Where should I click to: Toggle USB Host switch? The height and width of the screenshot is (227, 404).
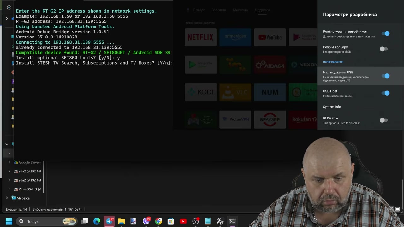[385, 93]
